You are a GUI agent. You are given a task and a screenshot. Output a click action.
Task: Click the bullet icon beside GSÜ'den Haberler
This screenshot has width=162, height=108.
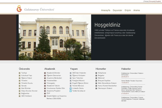70,73
